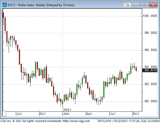
Task: Click the DXC5 - Dollar Index, Weekly title text
Action: (x=41, y=5)
